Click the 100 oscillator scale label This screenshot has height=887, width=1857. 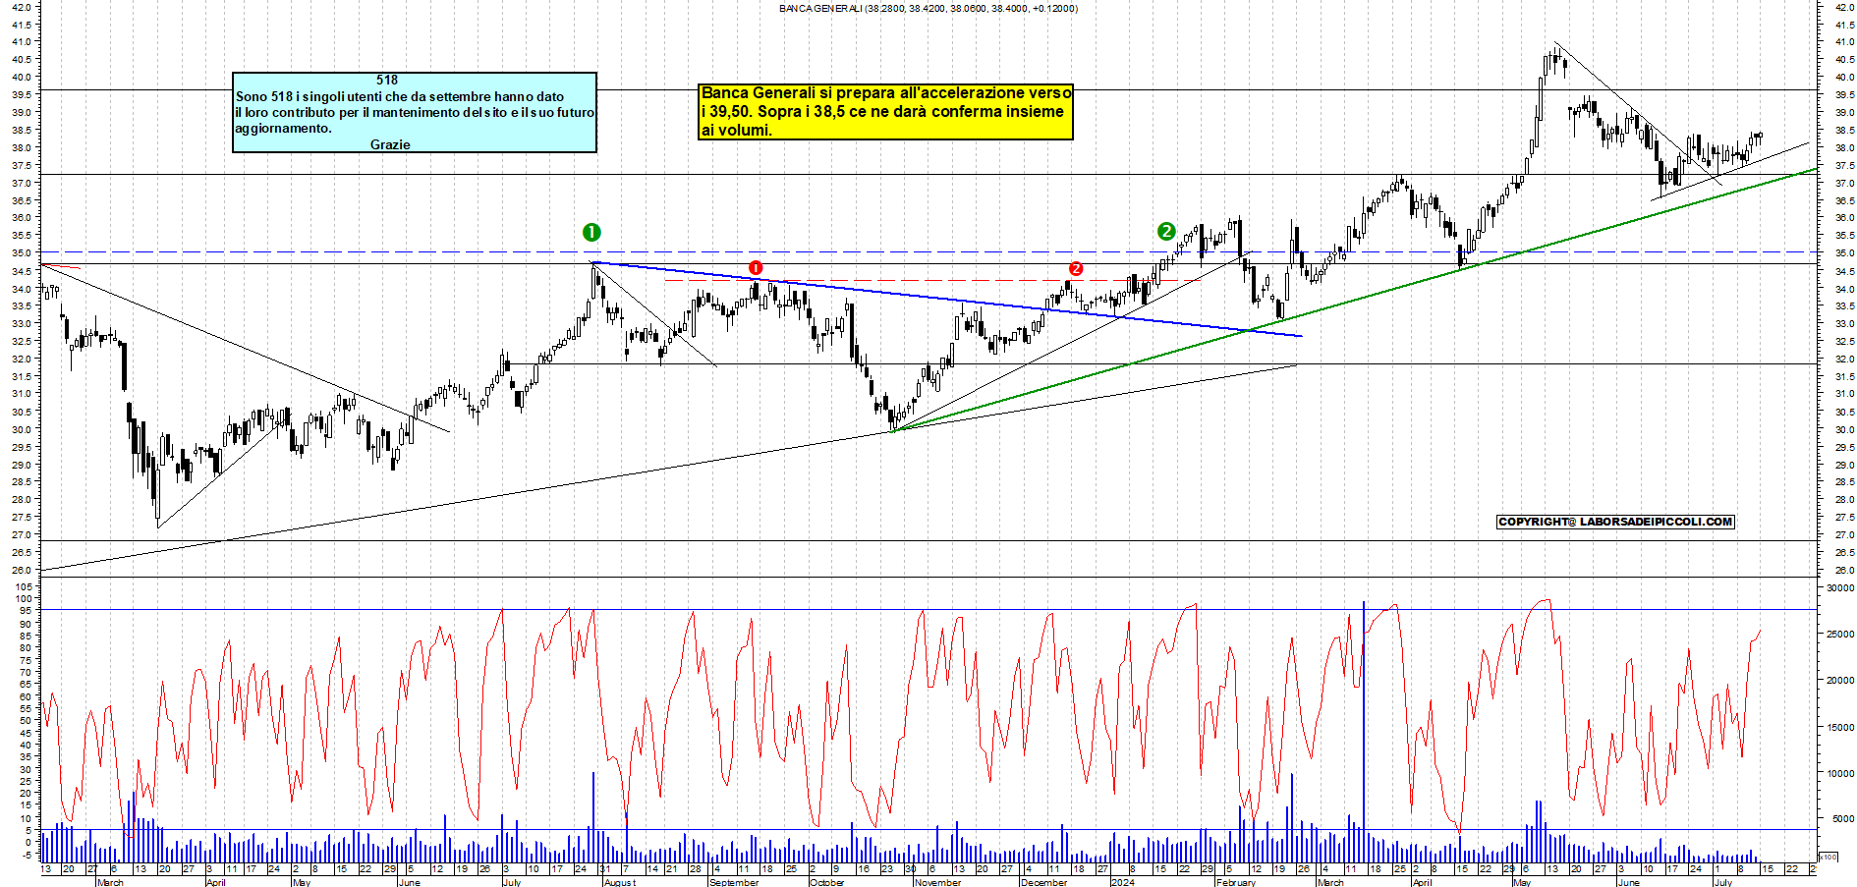point(25,599)
